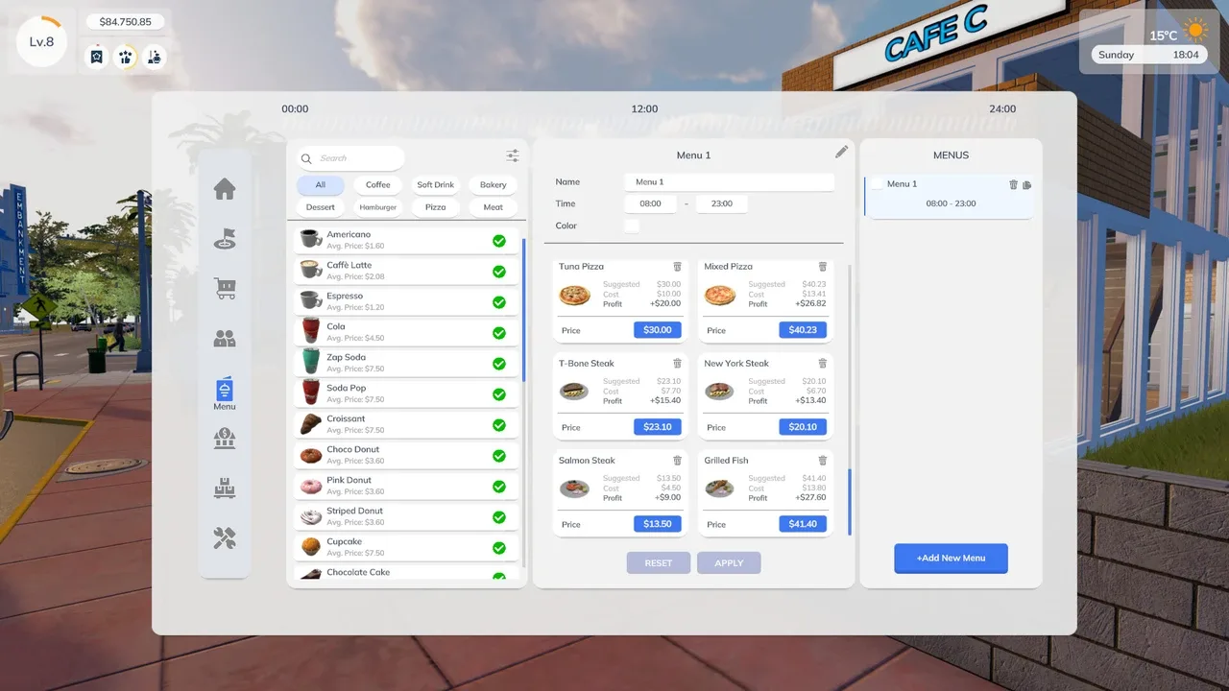Open the bank finance icon in sidebar
The image size is (1229, 691).
[x=225, y=439]
